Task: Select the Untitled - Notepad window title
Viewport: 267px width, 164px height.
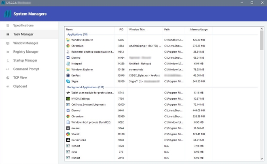Action: point(140,64)
